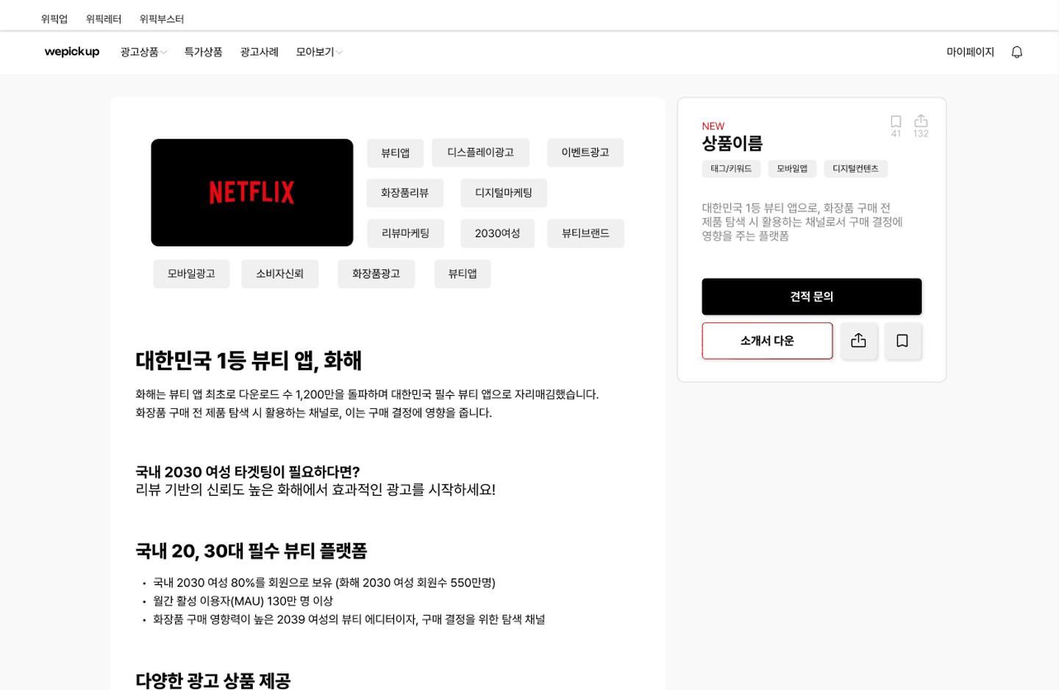
Task: Click the 상품이름 product title
Action: pyautogui.click(x=732, y=143)
